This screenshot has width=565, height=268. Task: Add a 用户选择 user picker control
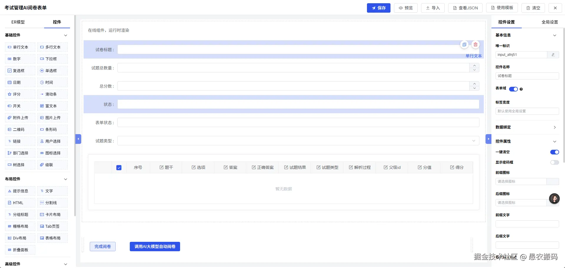[52, 141]
